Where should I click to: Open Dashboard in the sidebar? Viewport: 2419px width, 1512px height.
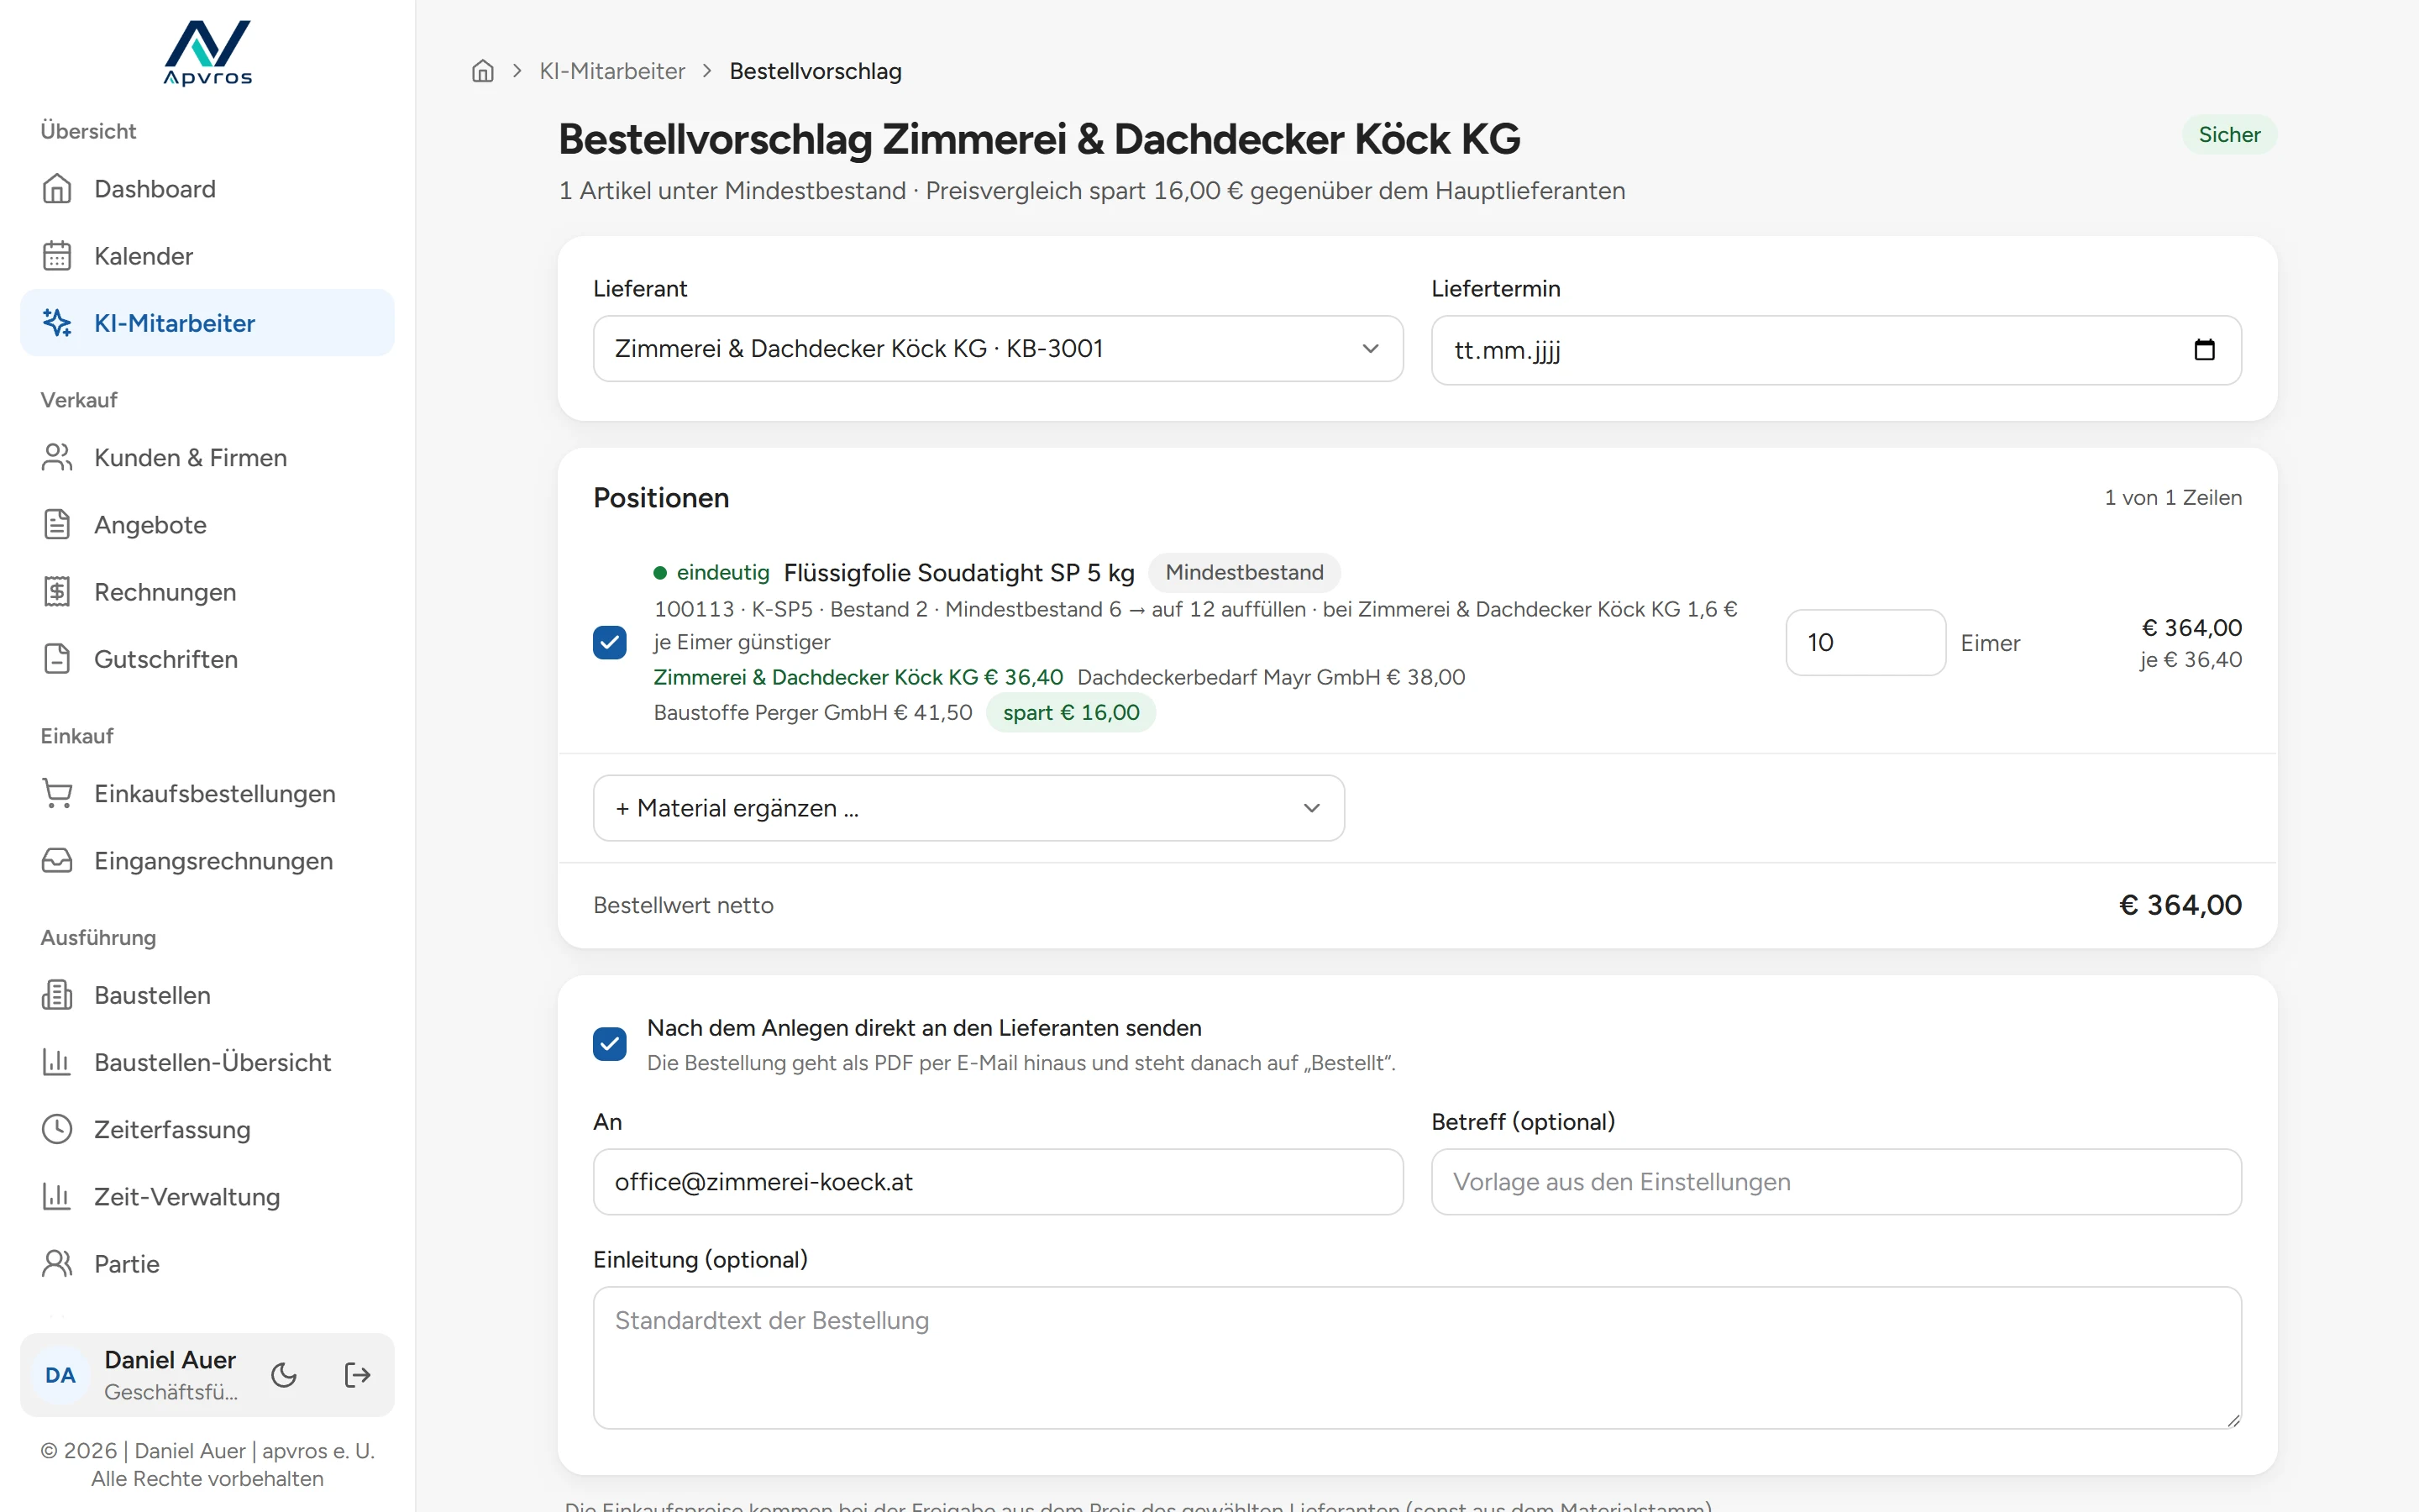[207, 189]
